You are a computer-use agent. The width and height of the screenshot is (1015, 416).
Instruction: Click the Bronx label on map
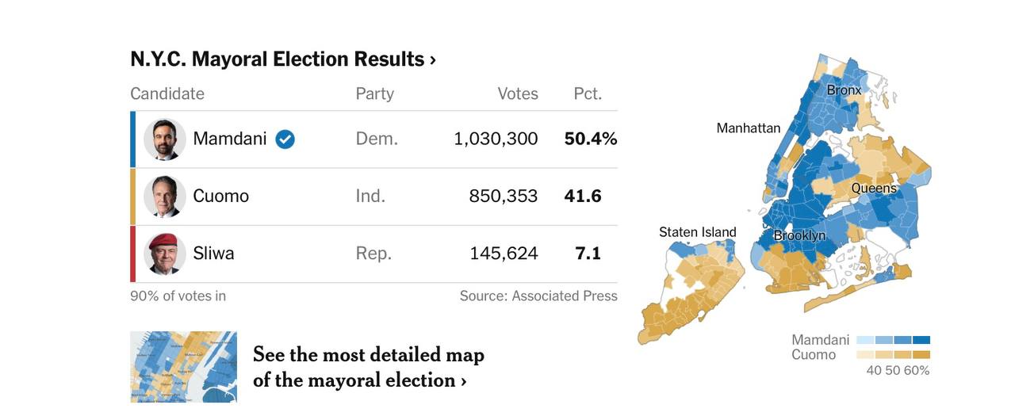click(x=844, y=90)
